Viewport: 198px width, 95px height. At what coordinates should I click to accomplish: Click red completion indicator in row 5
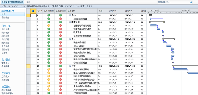[x=61, y=29]
